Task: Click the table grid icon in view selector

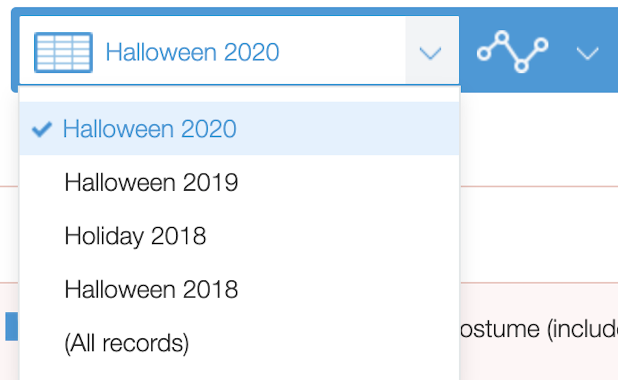Action: pos(63,52)
